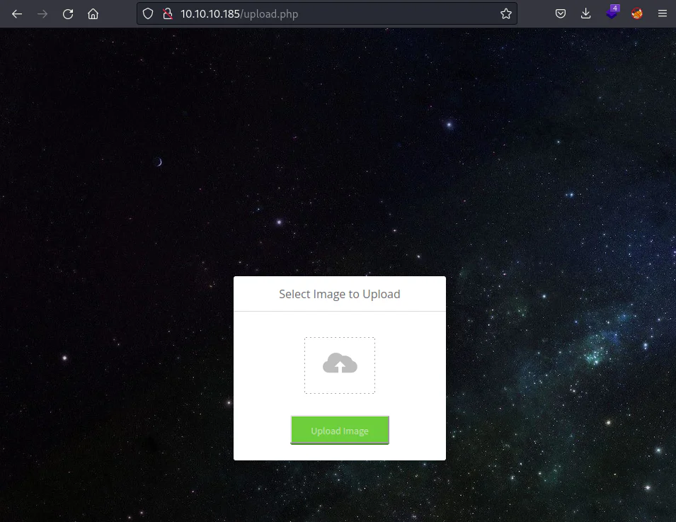Click the cloud upload icon
This screenshot has height=522, width=676.
click(340, 363)
